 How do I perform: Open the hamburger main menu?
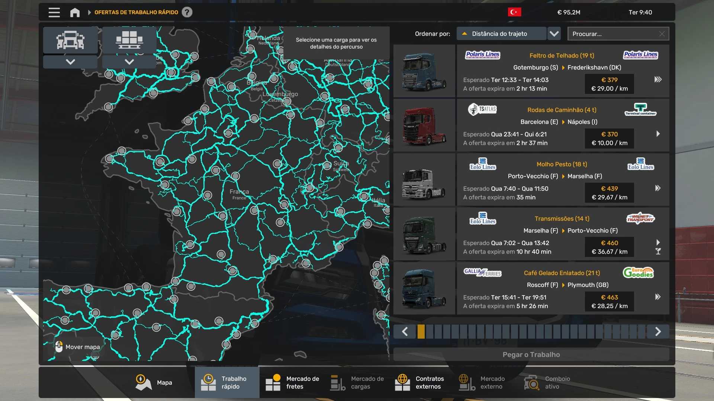pyautogui.click(x=54, y=12)
